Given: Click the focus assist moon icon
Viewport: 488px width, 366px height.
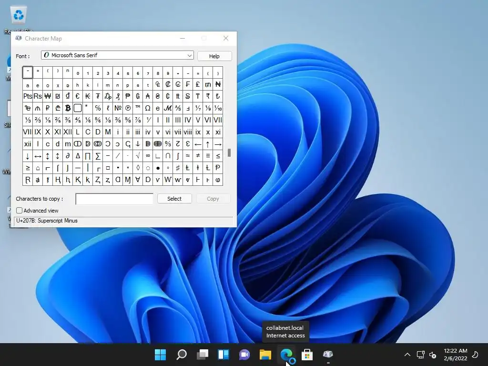Looking at the screenshot, I should [475, 355].
